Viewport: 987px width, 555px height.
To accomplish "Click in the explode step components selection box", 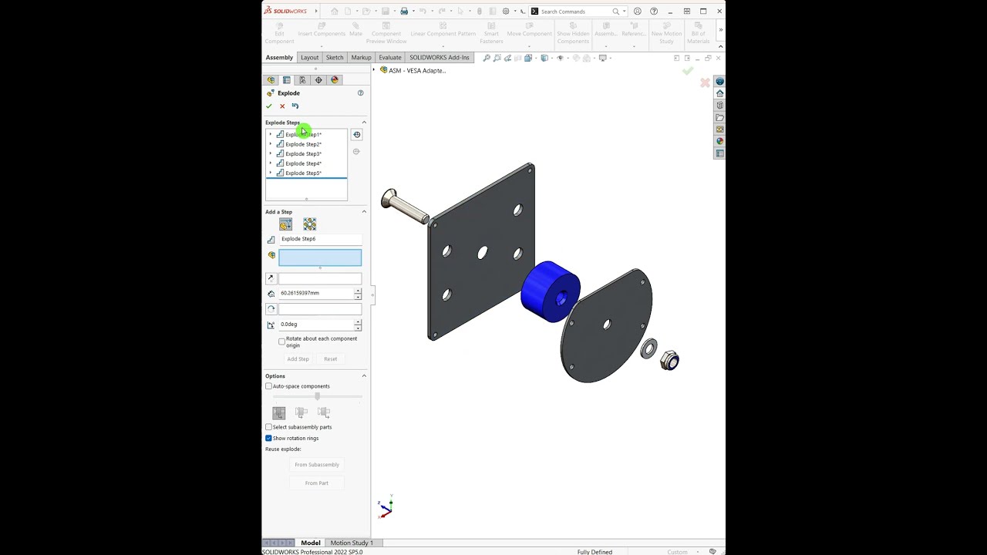I will (x=320, y=257).
